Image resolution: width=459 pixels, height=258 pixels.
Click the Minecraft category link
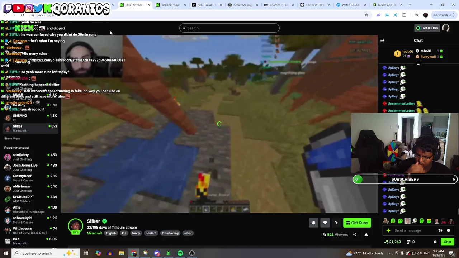point(94,233)
